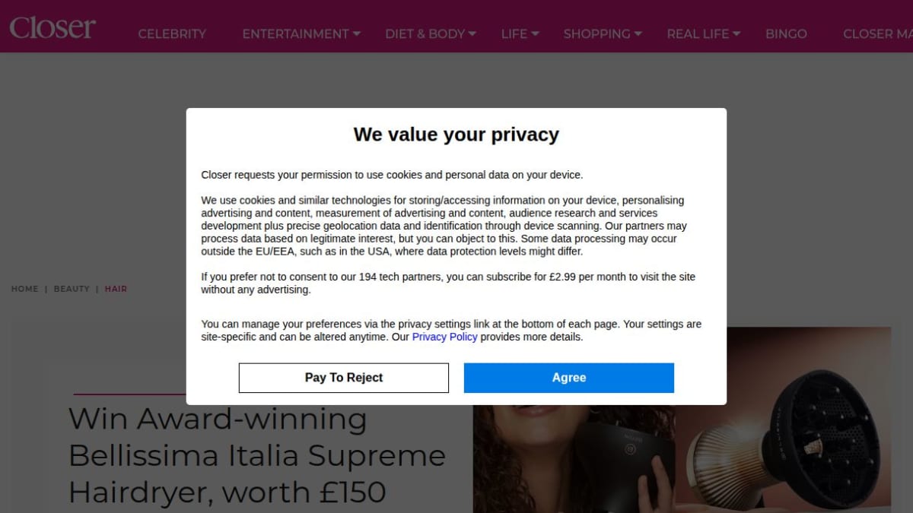
Task: Select the Hair breadcrumb link
Action: click(116, 289)
